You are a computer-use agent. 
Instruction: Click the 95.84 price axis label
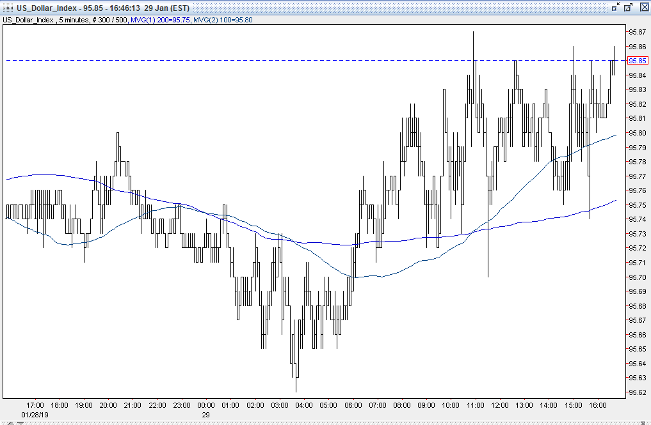(x=638, y=75)
